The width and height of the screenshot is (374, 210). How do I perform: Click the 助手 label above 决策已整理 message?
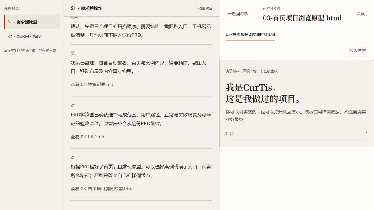pos(74,53)
